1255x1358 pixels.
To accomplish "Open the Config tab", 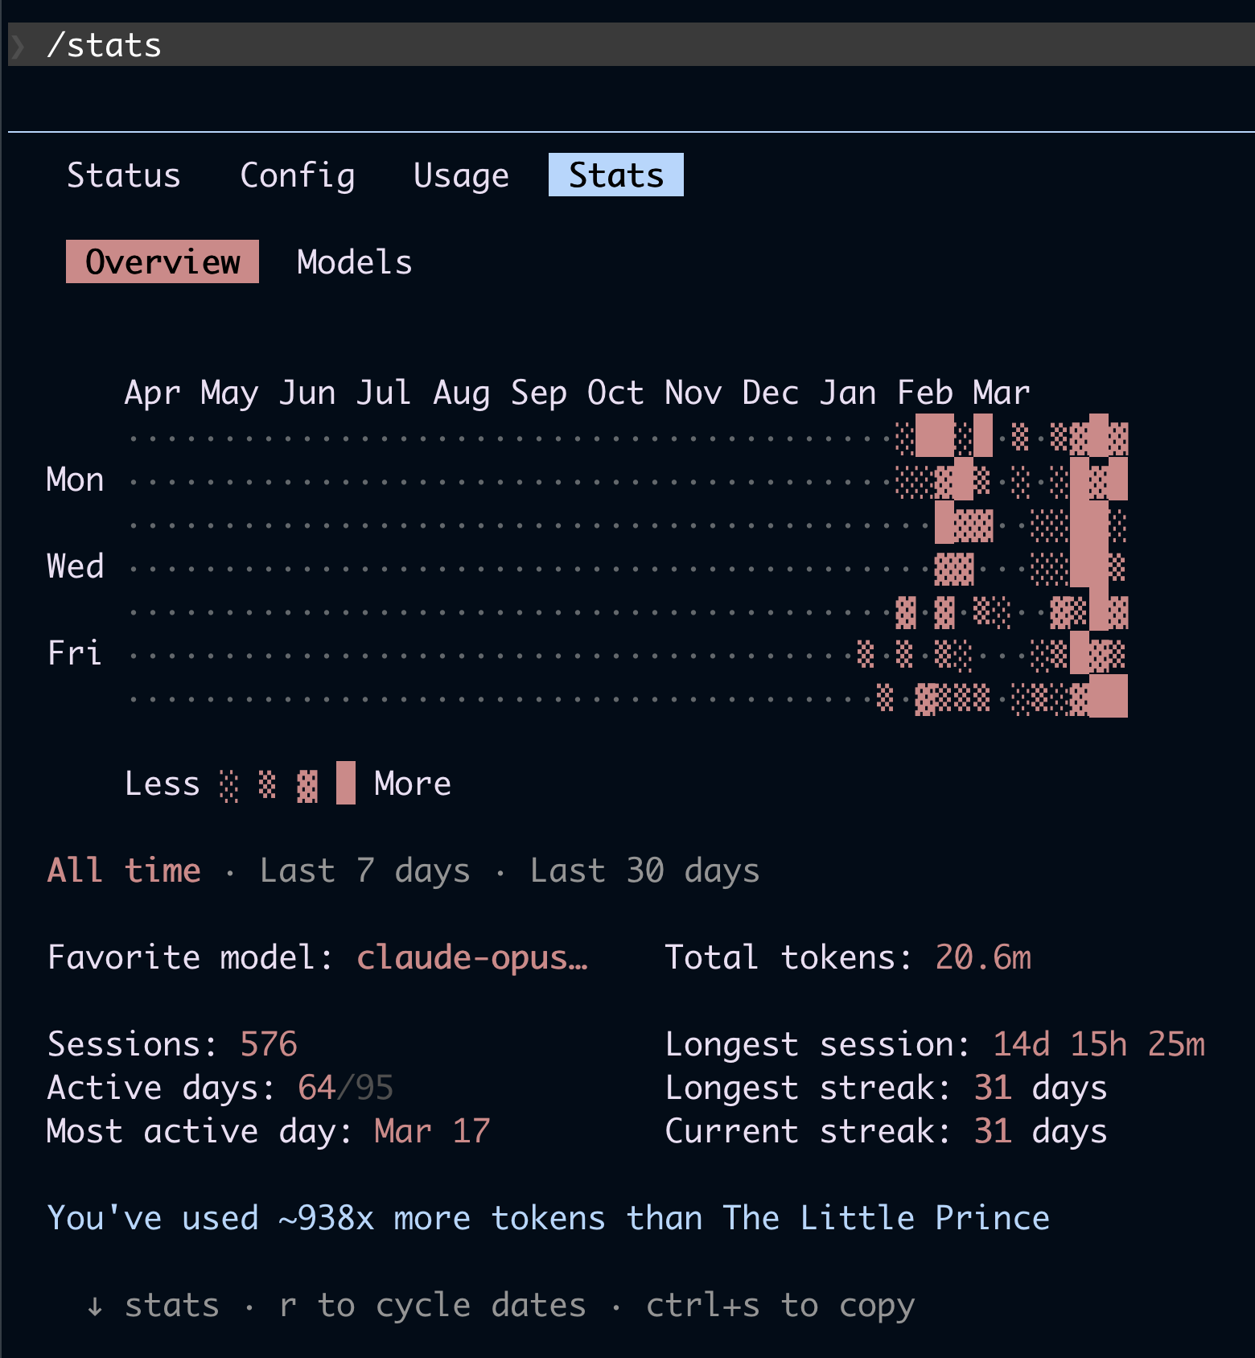I will 298,175.
